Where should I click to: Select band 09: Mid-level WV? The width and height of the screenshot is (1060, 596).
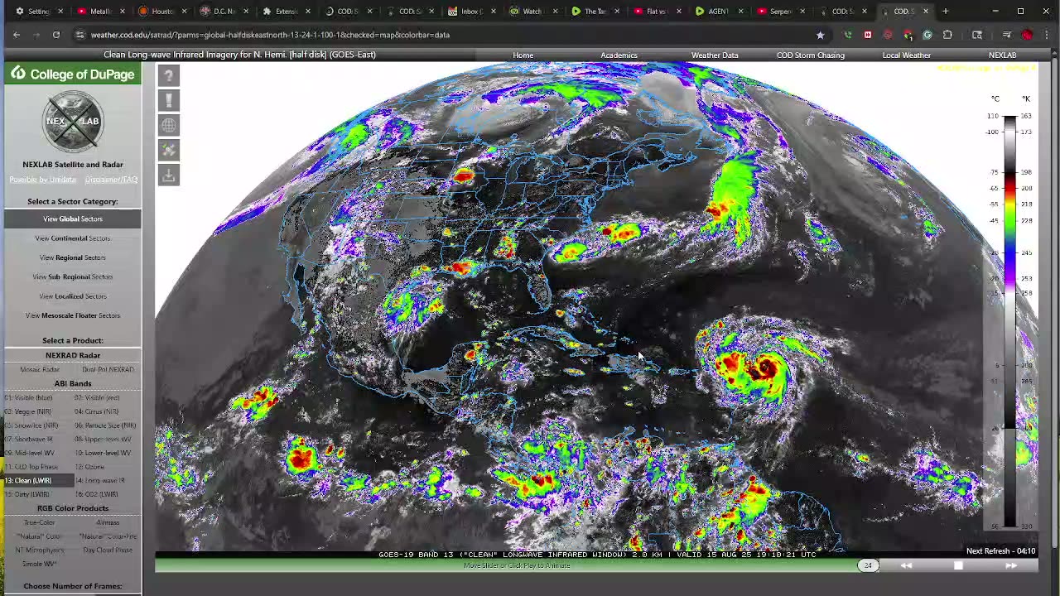click(x=31, y=453)
